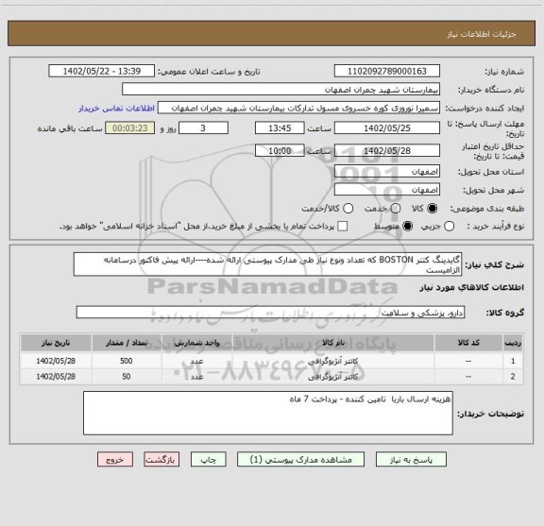Click the date 1402/05/28 in row 1

(56, 361)
